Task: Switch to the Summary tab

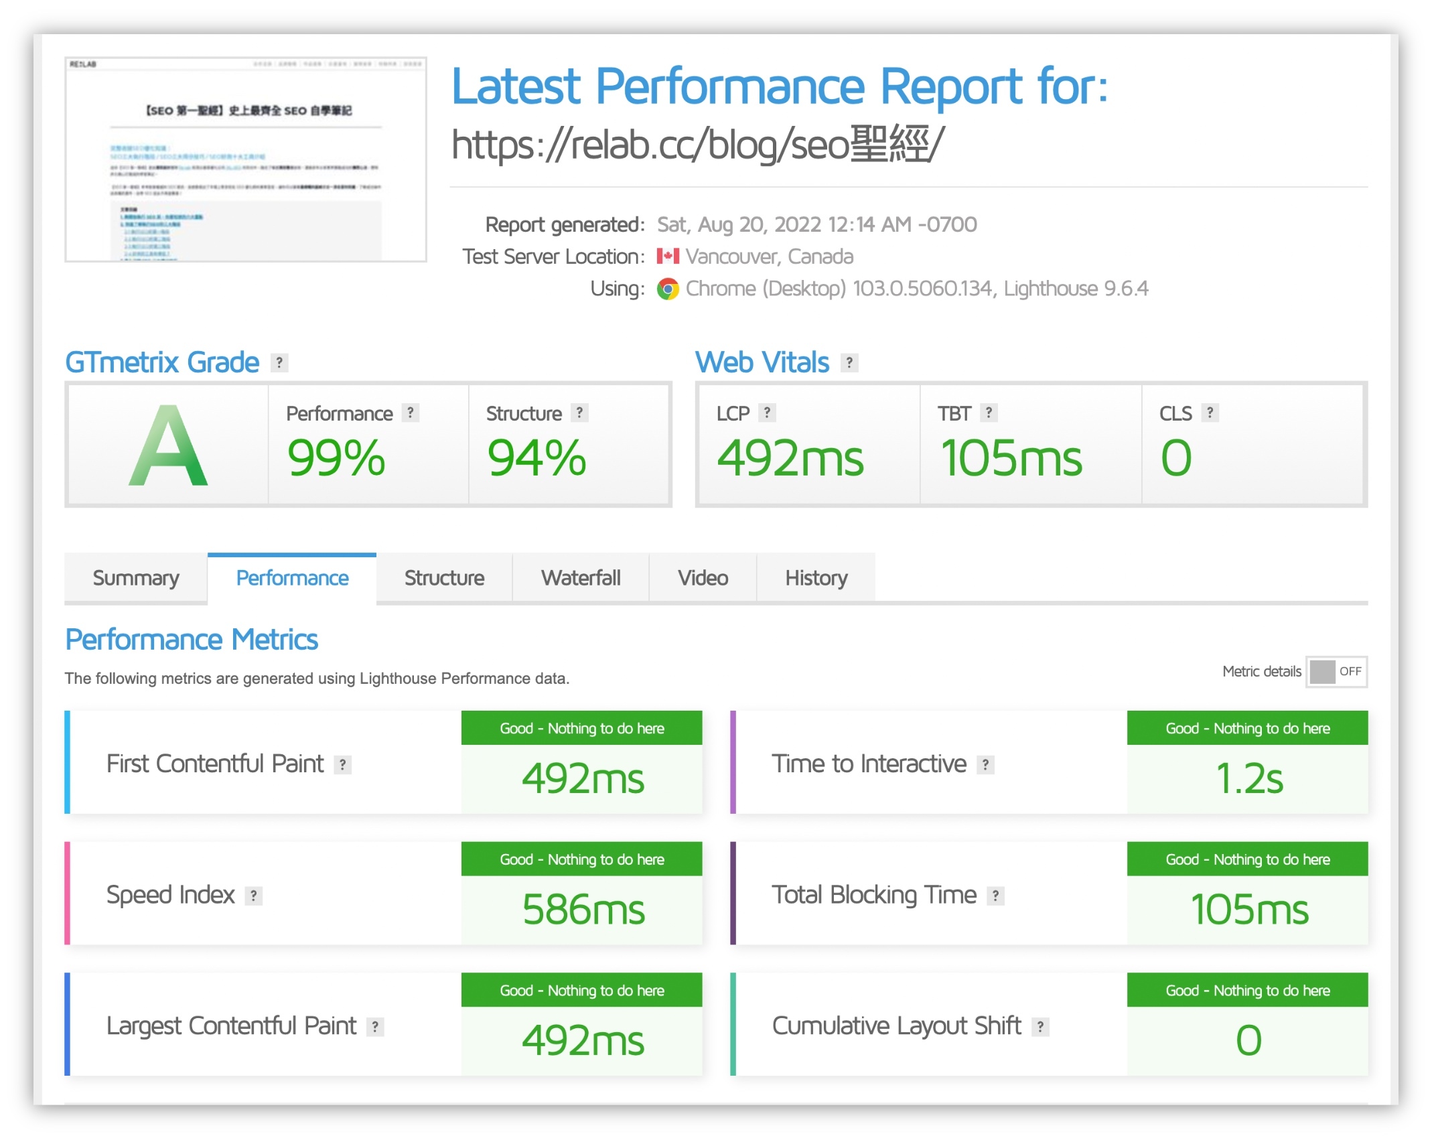Action: click(136, 578)
